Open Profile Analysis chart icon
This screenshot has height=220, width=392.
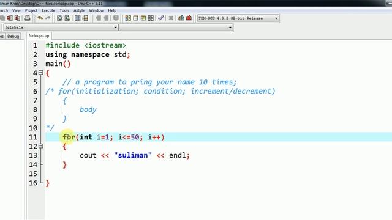181,18
